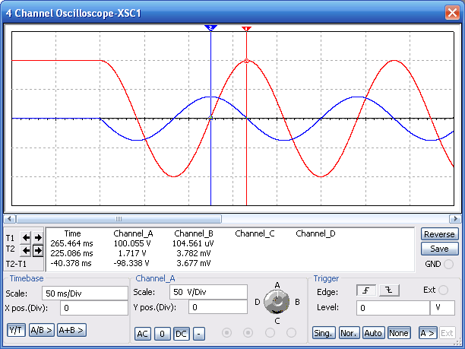The image size is (465, 349).
Task: Click the Channel_D column header
Action: pos(315,234)
